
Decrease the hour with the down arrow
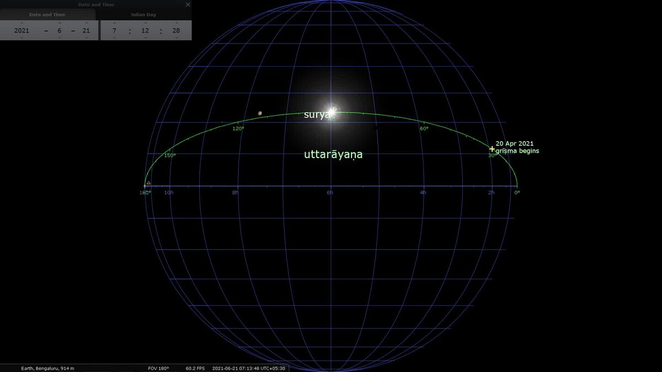pyautogui.click(x=114, y=38)
